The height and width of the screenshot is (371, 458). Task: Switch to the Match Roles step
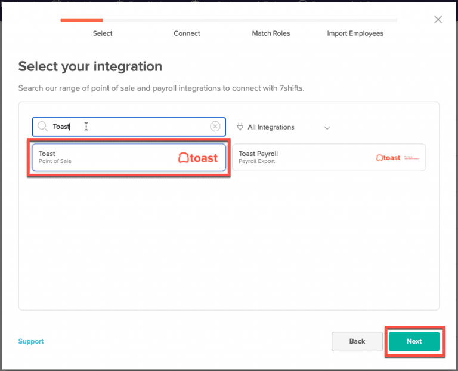(271, 33)
